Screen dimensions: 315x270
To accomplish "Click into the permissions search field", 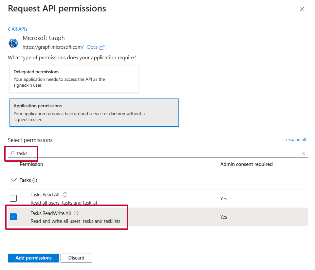I will point(157,153).
